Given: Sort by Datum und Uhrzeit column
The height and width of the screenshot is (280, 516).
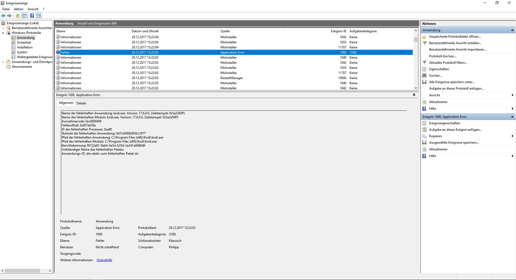Looking at the screenshot, I should (174, 31).
